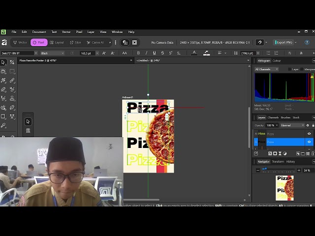The image size is (315, 236).
Task: Decrease font size with A- icon
Action: (113, 53)
